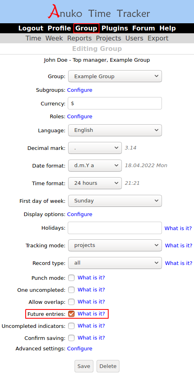Open the Time format dropdown

(x=95, y=183)
